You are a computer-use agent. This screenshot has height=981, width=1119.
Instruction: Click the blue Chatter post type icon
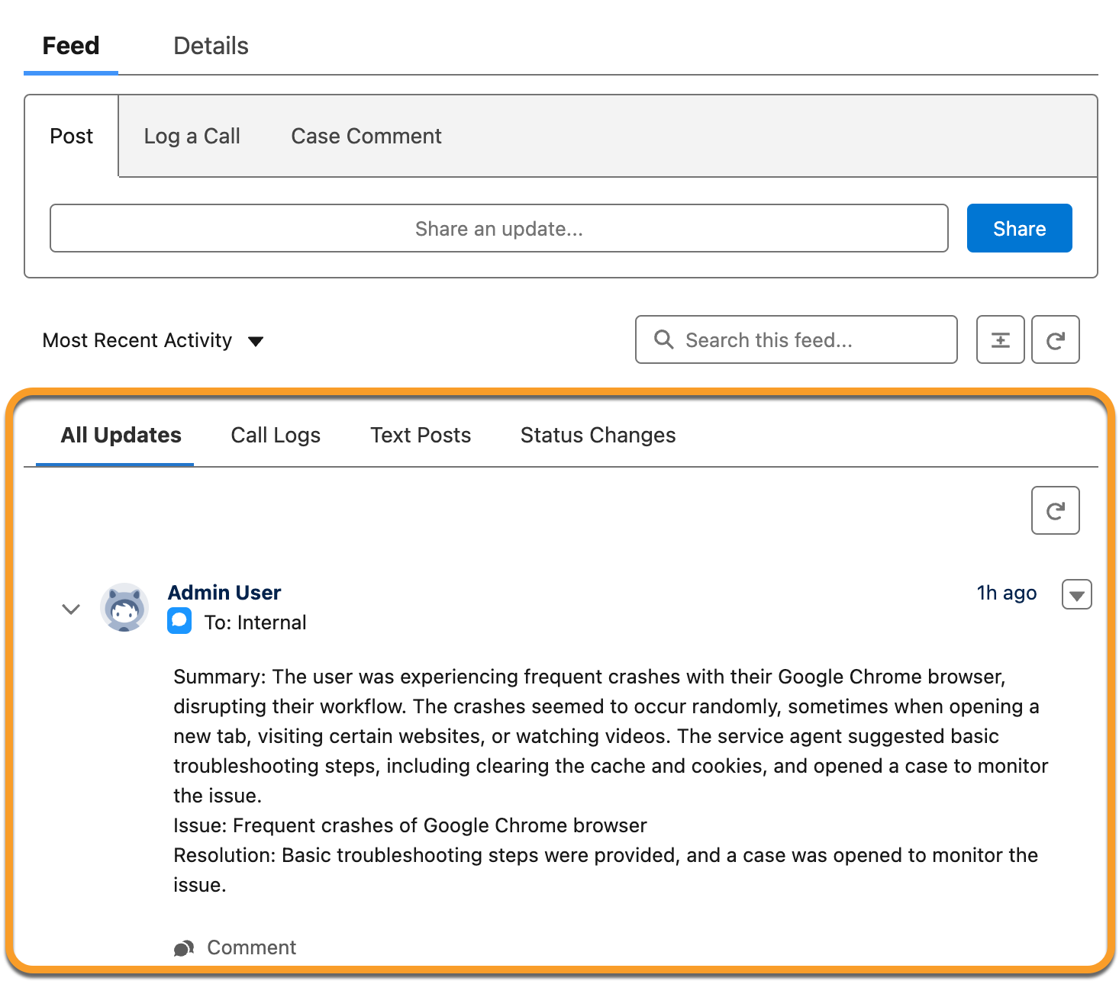[x=179, y=621]
